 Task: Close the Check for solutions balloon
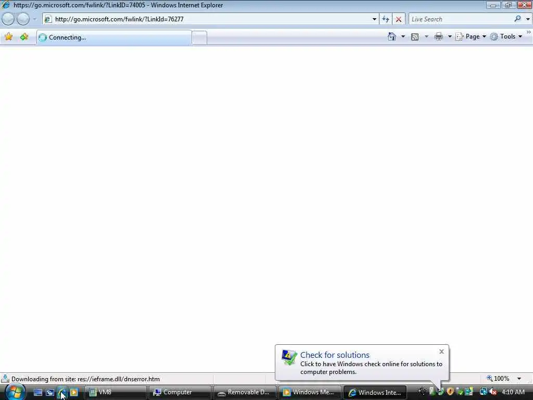tap(441, 352)
